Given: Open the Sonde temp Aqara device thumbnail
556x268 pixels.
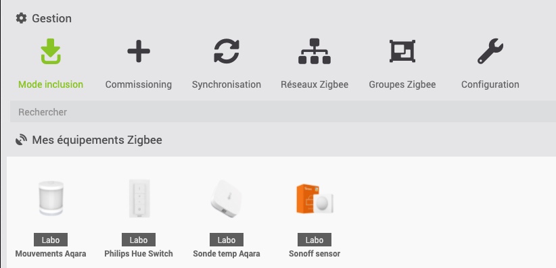Looking at the screenshot, I should 227,198.
